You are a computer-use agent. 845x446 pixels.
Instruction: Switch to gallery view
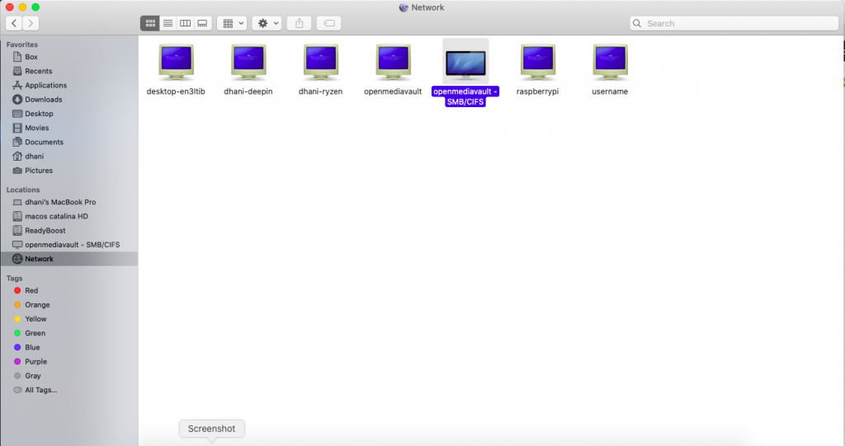tap(203, 23)
